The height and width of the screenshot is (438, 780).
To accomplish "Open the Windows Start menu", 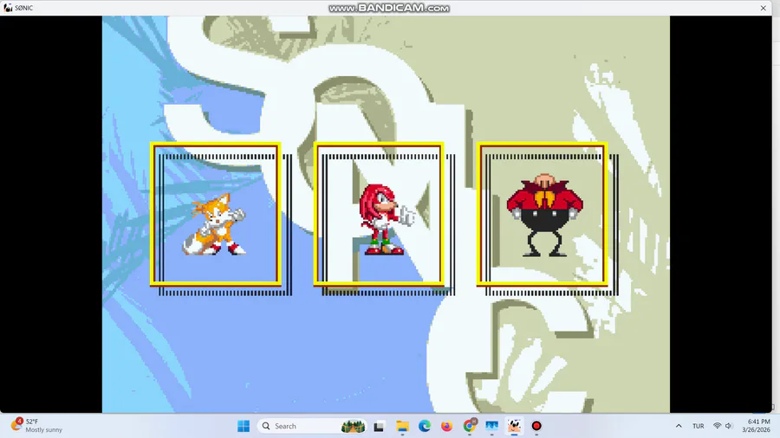I will coord(244,426).
